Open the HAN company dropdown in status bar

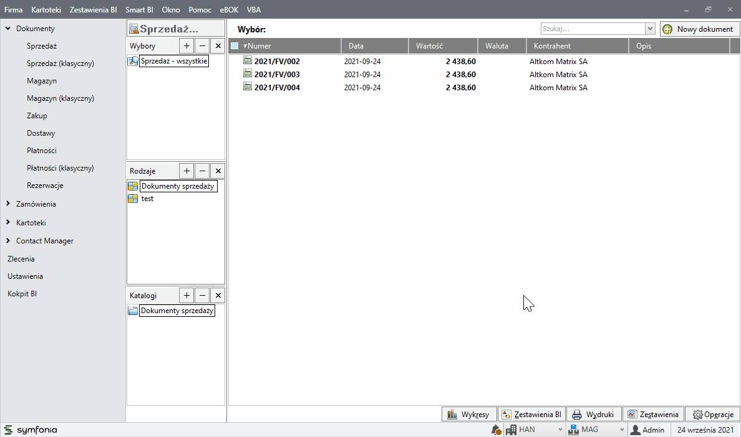[x=559, y=430]
